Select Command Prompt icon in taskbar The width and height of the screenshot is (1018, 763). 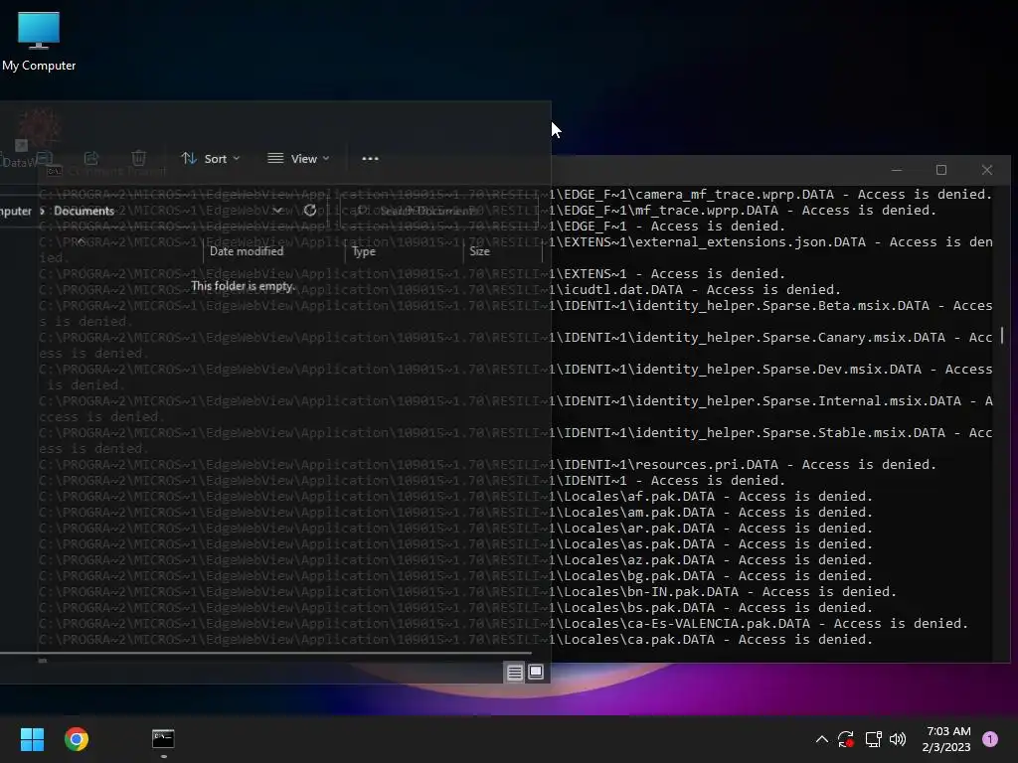(163, 739)
